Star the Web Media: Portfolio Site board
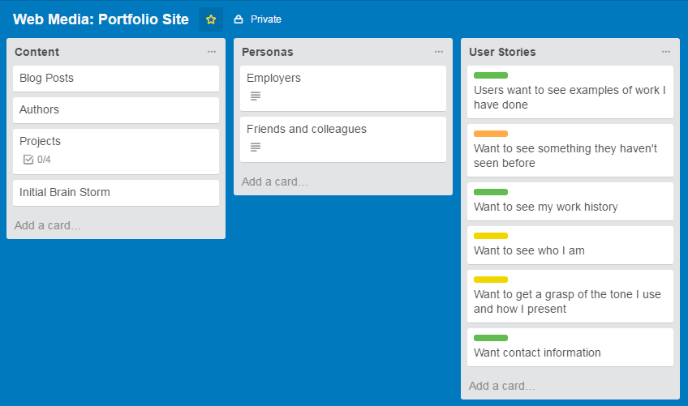Image resolution: width=688 pixels, height=406 pixels. [x=211, y=19]
